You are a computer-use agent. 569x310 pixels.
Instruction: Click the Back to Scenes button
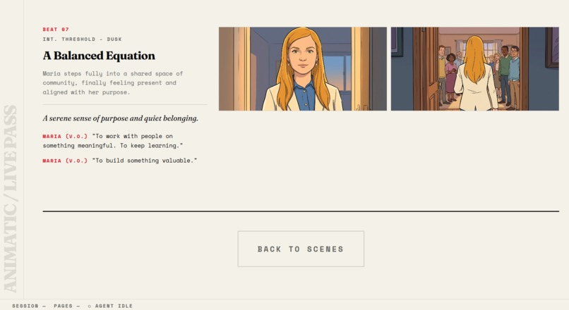[301, 249]
